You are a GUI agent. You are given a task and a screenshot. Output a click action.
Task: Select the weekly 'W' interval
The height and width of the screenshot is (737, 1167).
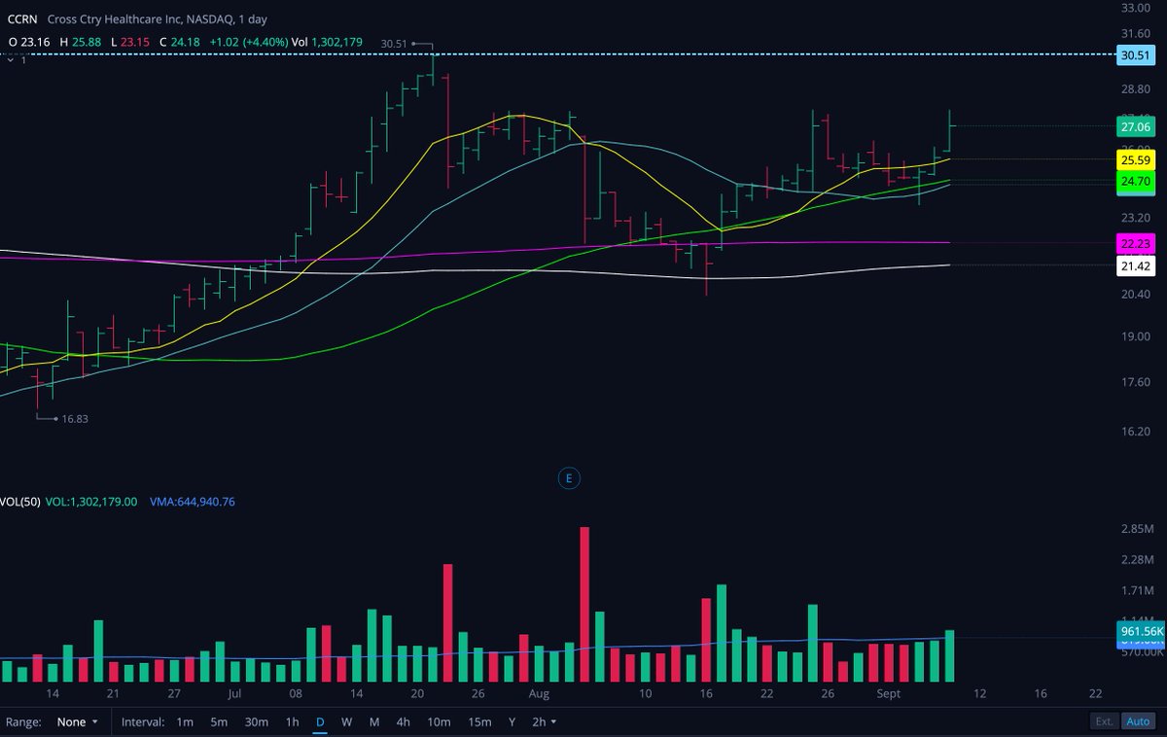(x=346, y=722)
